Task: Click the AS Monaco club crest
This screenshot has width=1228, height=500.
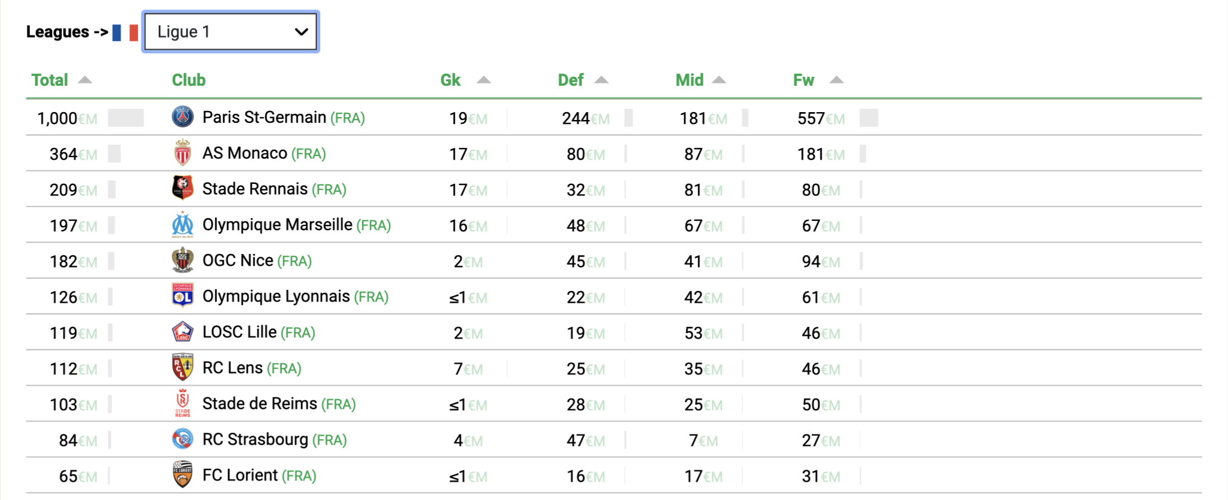Action: [183, 153]
